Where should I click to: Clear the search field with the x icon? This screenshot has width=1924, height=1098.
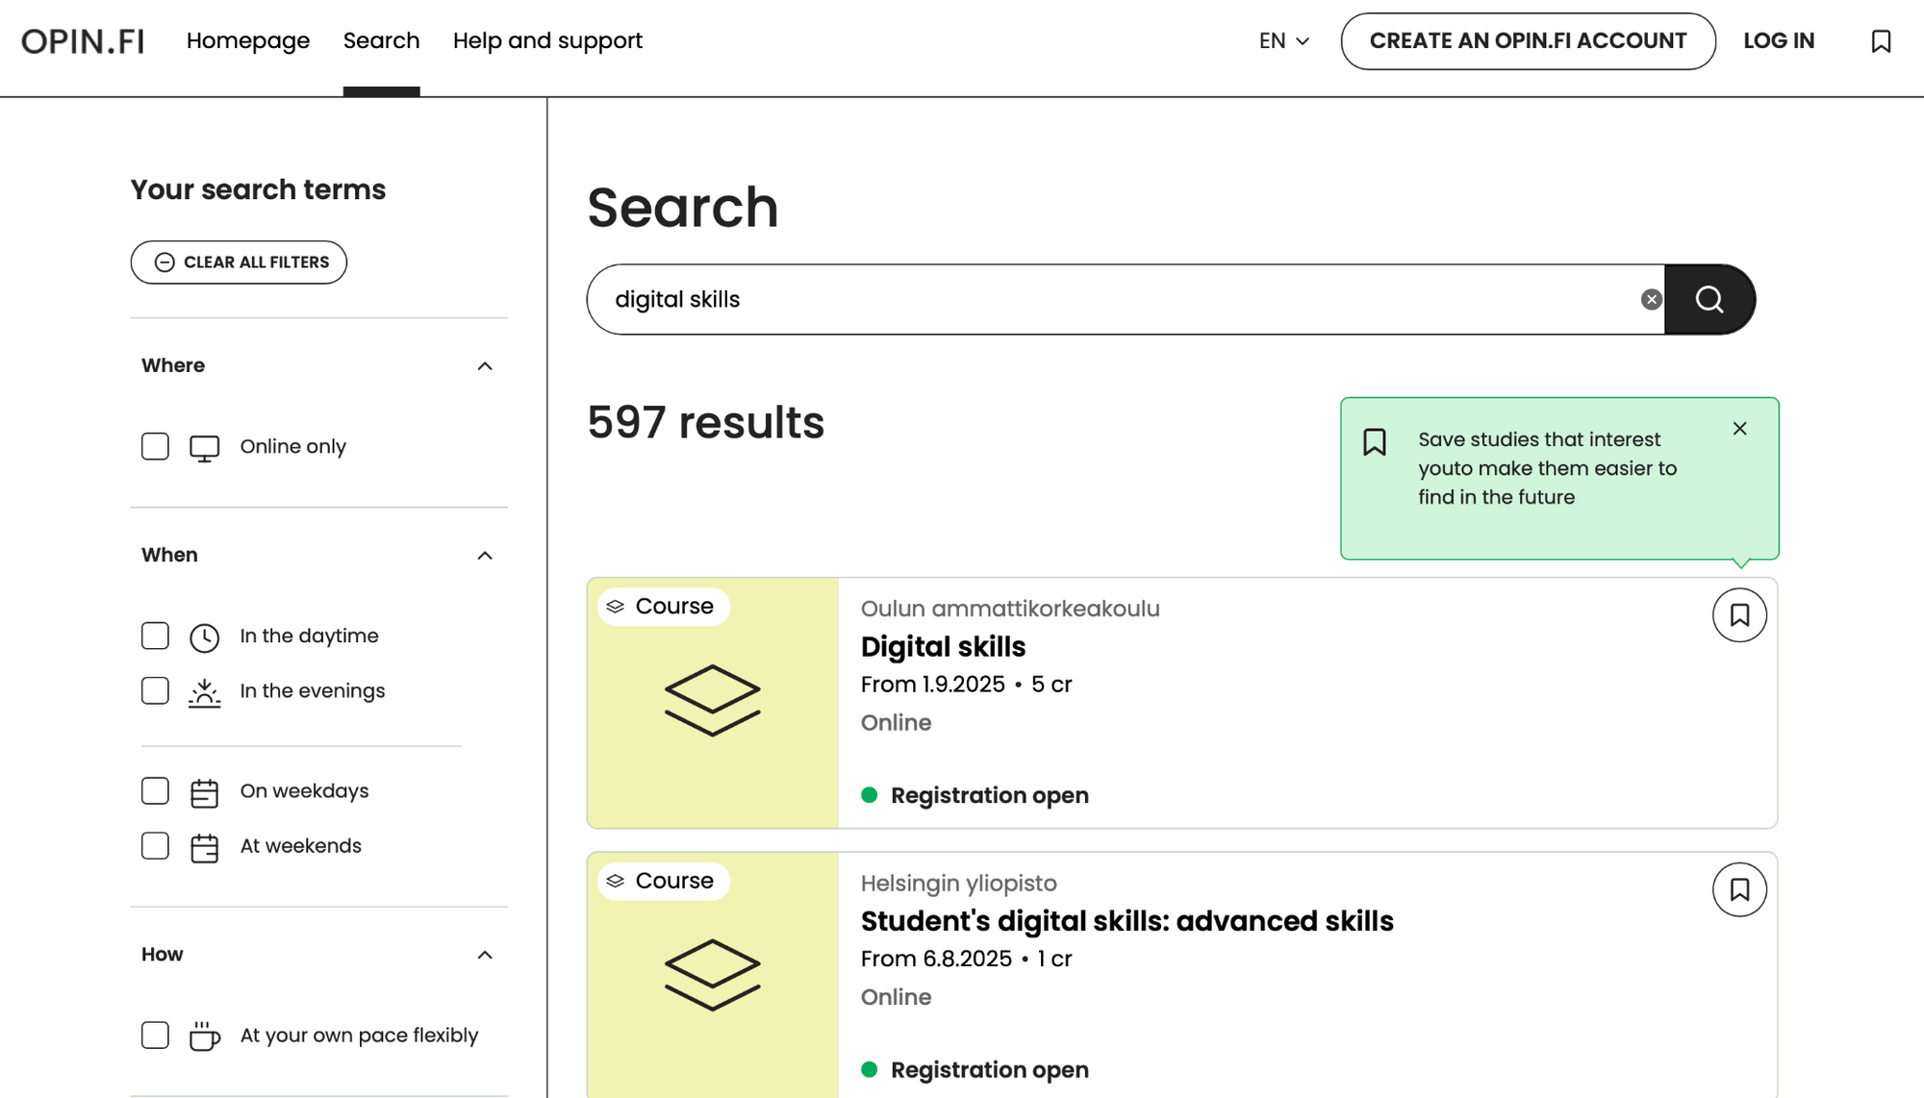[1651, 300]
